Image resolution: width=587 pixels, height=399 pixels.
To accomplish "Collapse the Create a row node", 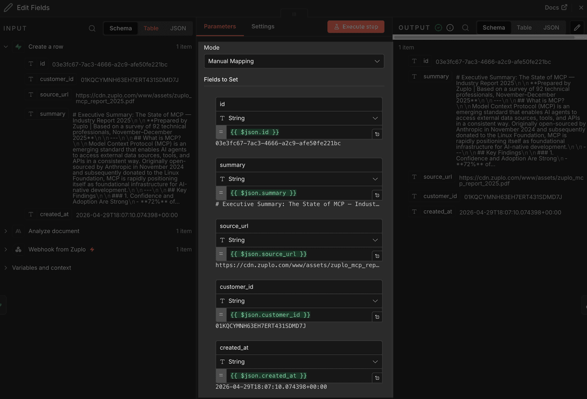I will point(6,47).
